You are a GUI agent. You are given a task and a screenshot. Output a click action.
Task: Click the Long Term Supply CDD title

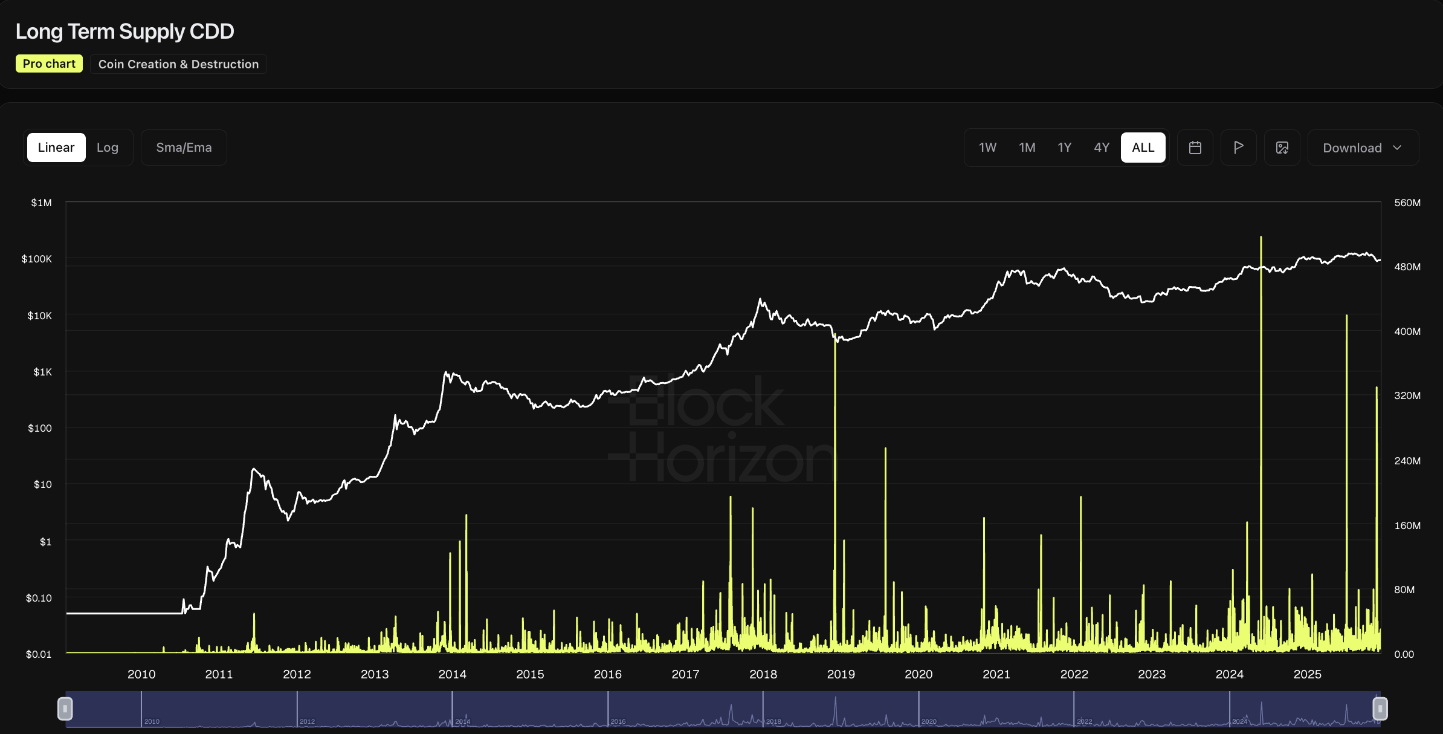coord(124,31)
